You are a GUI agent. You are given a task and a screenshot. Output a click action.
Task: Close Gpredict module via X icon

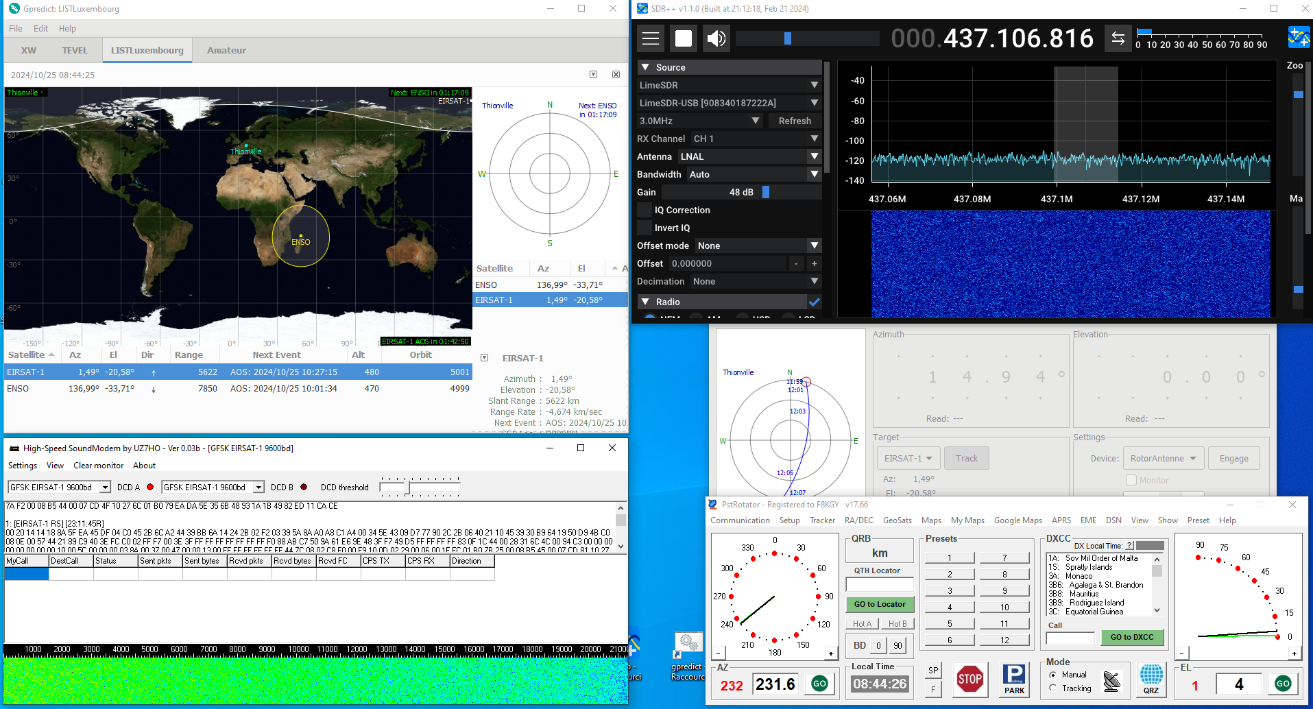click(x=616, y=75)
